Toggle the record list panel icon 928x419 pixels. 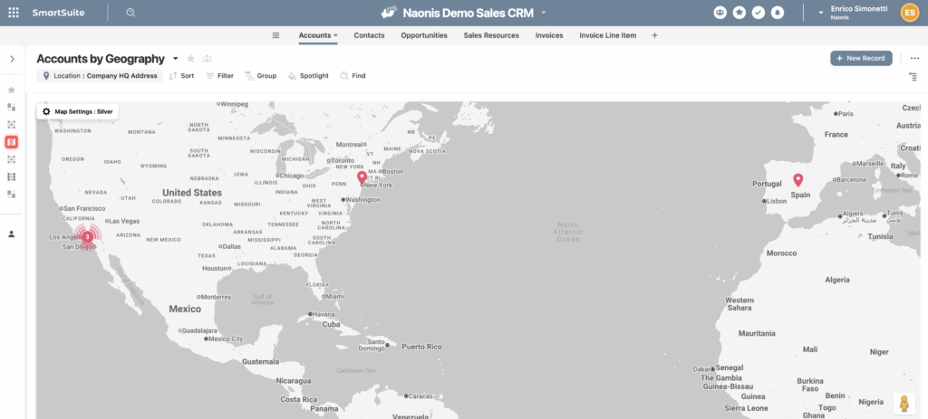[912, 77]
